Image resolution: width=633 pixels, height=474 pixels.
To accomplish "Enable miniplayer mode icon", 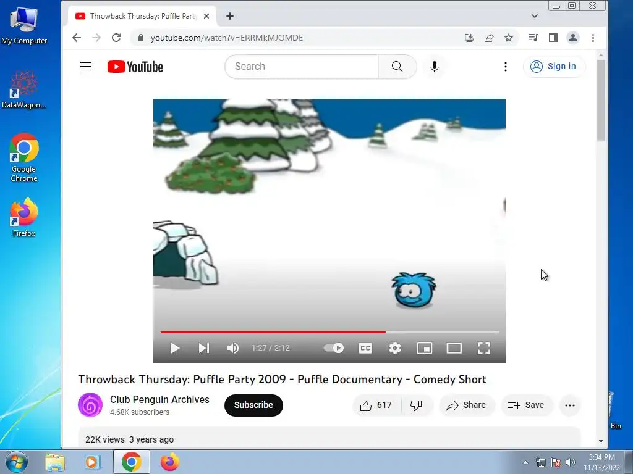I will 424,348.
